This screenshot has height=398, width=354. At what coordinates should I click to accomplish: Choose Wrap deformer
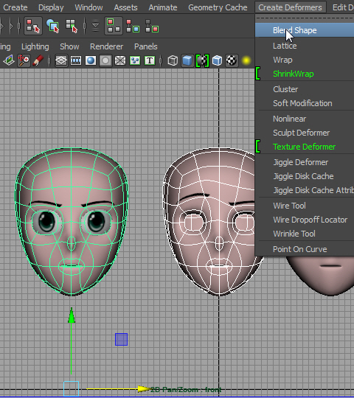coord(305,60)
